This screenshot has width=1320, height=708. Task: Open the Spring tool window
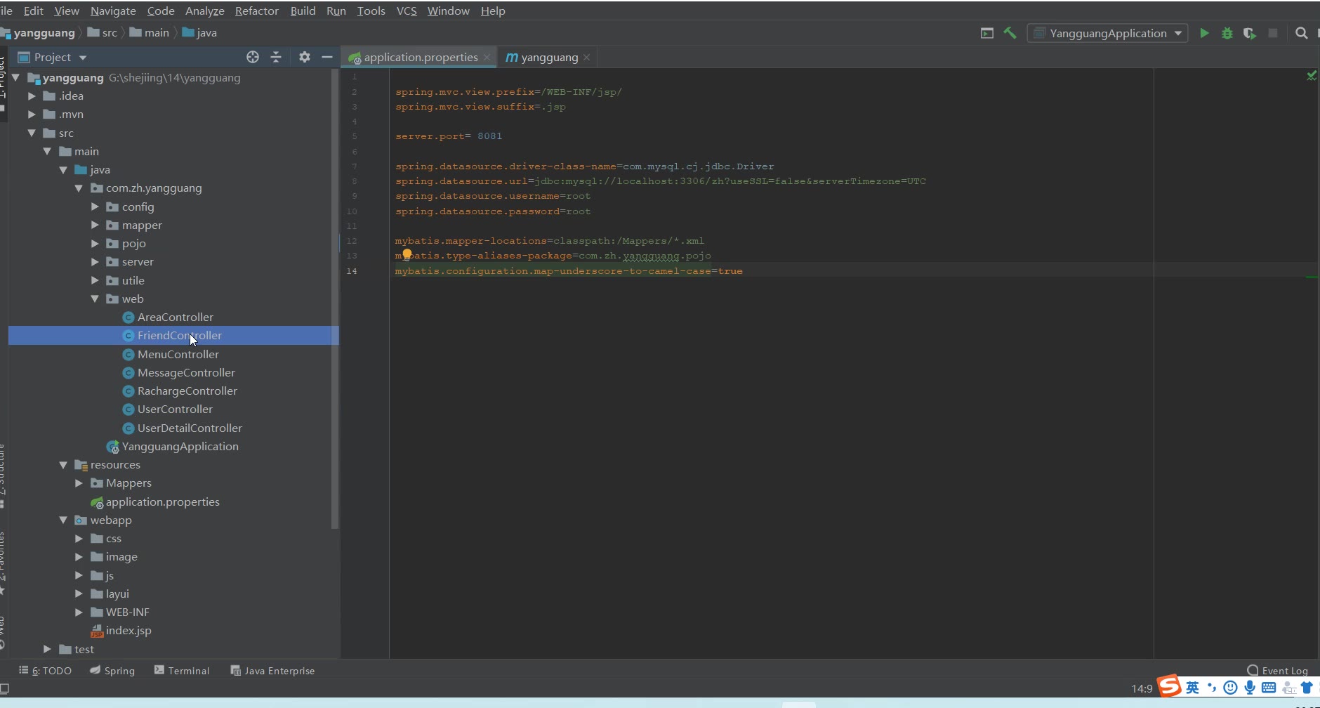112,671
